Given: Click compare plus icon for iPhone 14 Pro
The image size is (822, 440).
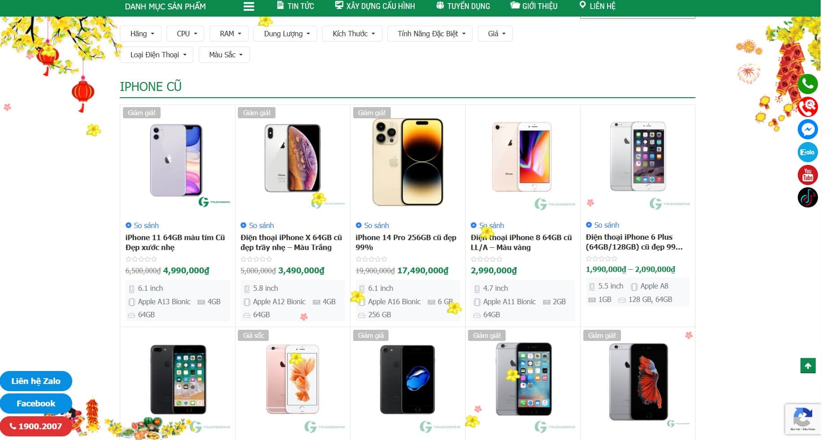Looking at the screenshot, I should pos(359,225).
